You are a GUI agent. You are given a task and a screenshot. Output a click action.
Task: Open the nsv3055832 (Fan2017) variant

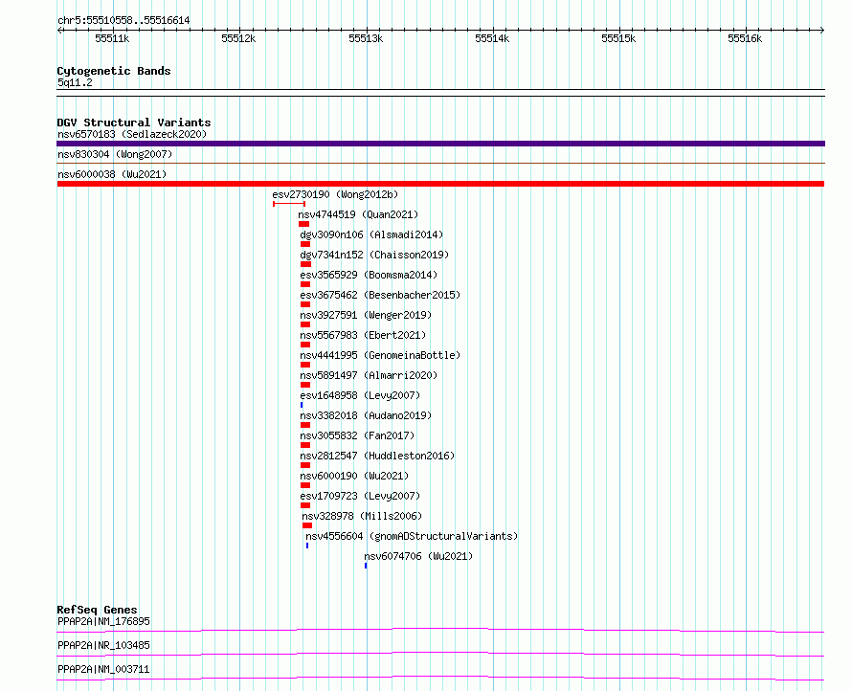click(x=357, y=435)
